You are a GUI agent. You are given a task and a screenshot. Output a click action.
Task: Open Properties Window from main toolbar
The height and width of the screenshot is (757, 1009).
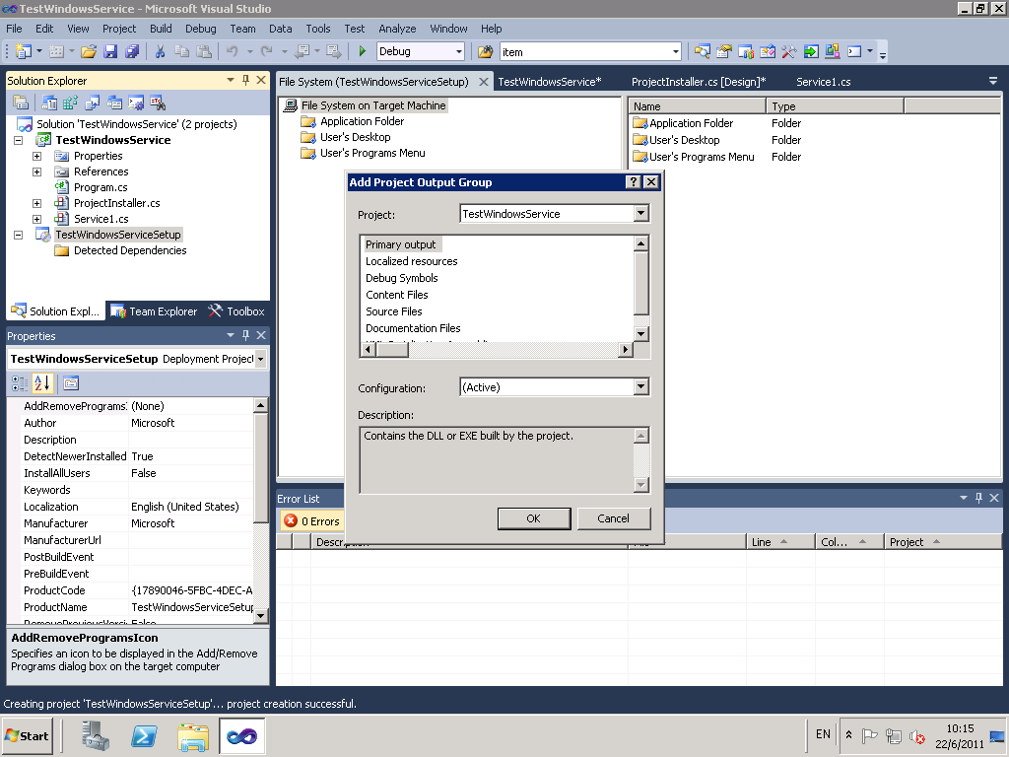724,51
